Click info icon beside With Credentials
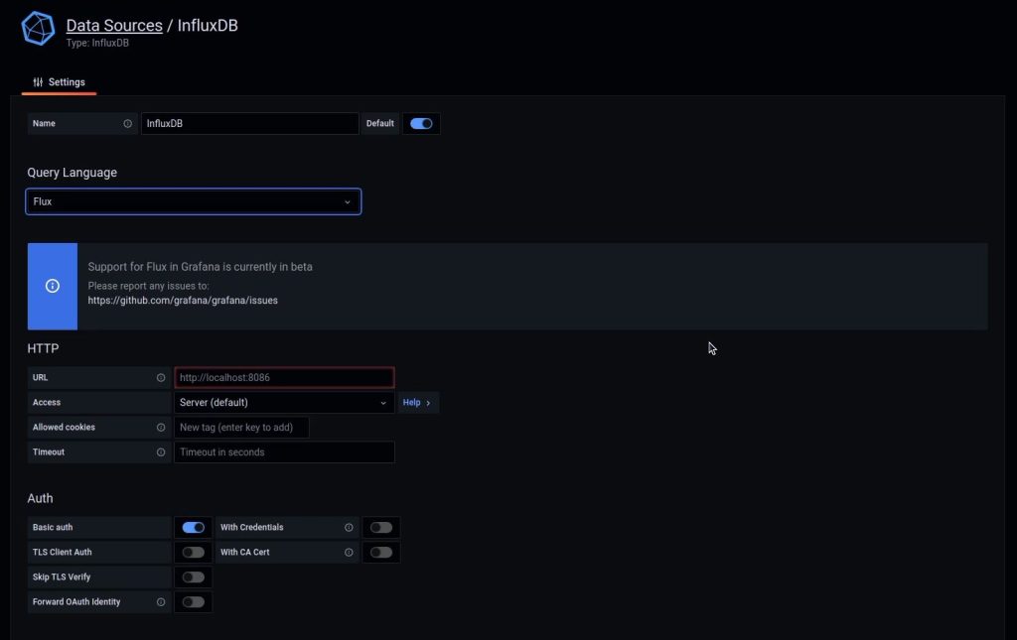 (x=349, y=528)
